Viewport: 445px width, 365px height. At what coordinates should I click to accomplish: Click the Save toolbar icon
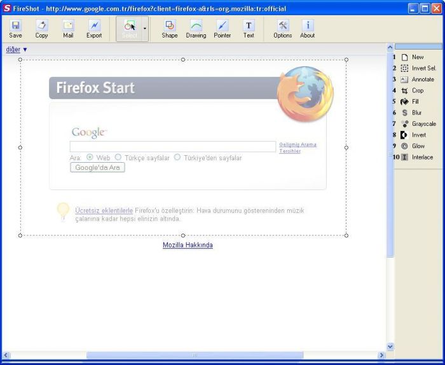click(15, 29)
